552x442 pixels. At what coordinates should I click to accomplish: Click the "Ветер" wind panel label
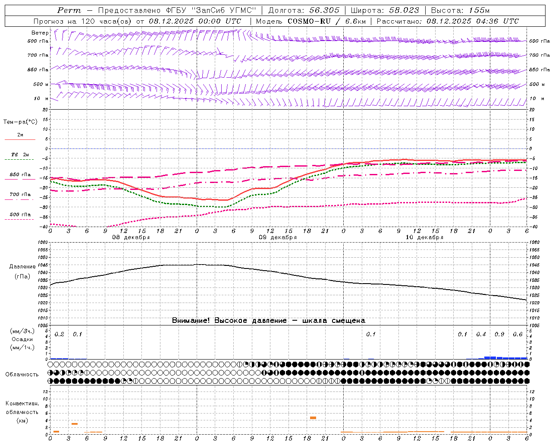(x=40, y=33)
